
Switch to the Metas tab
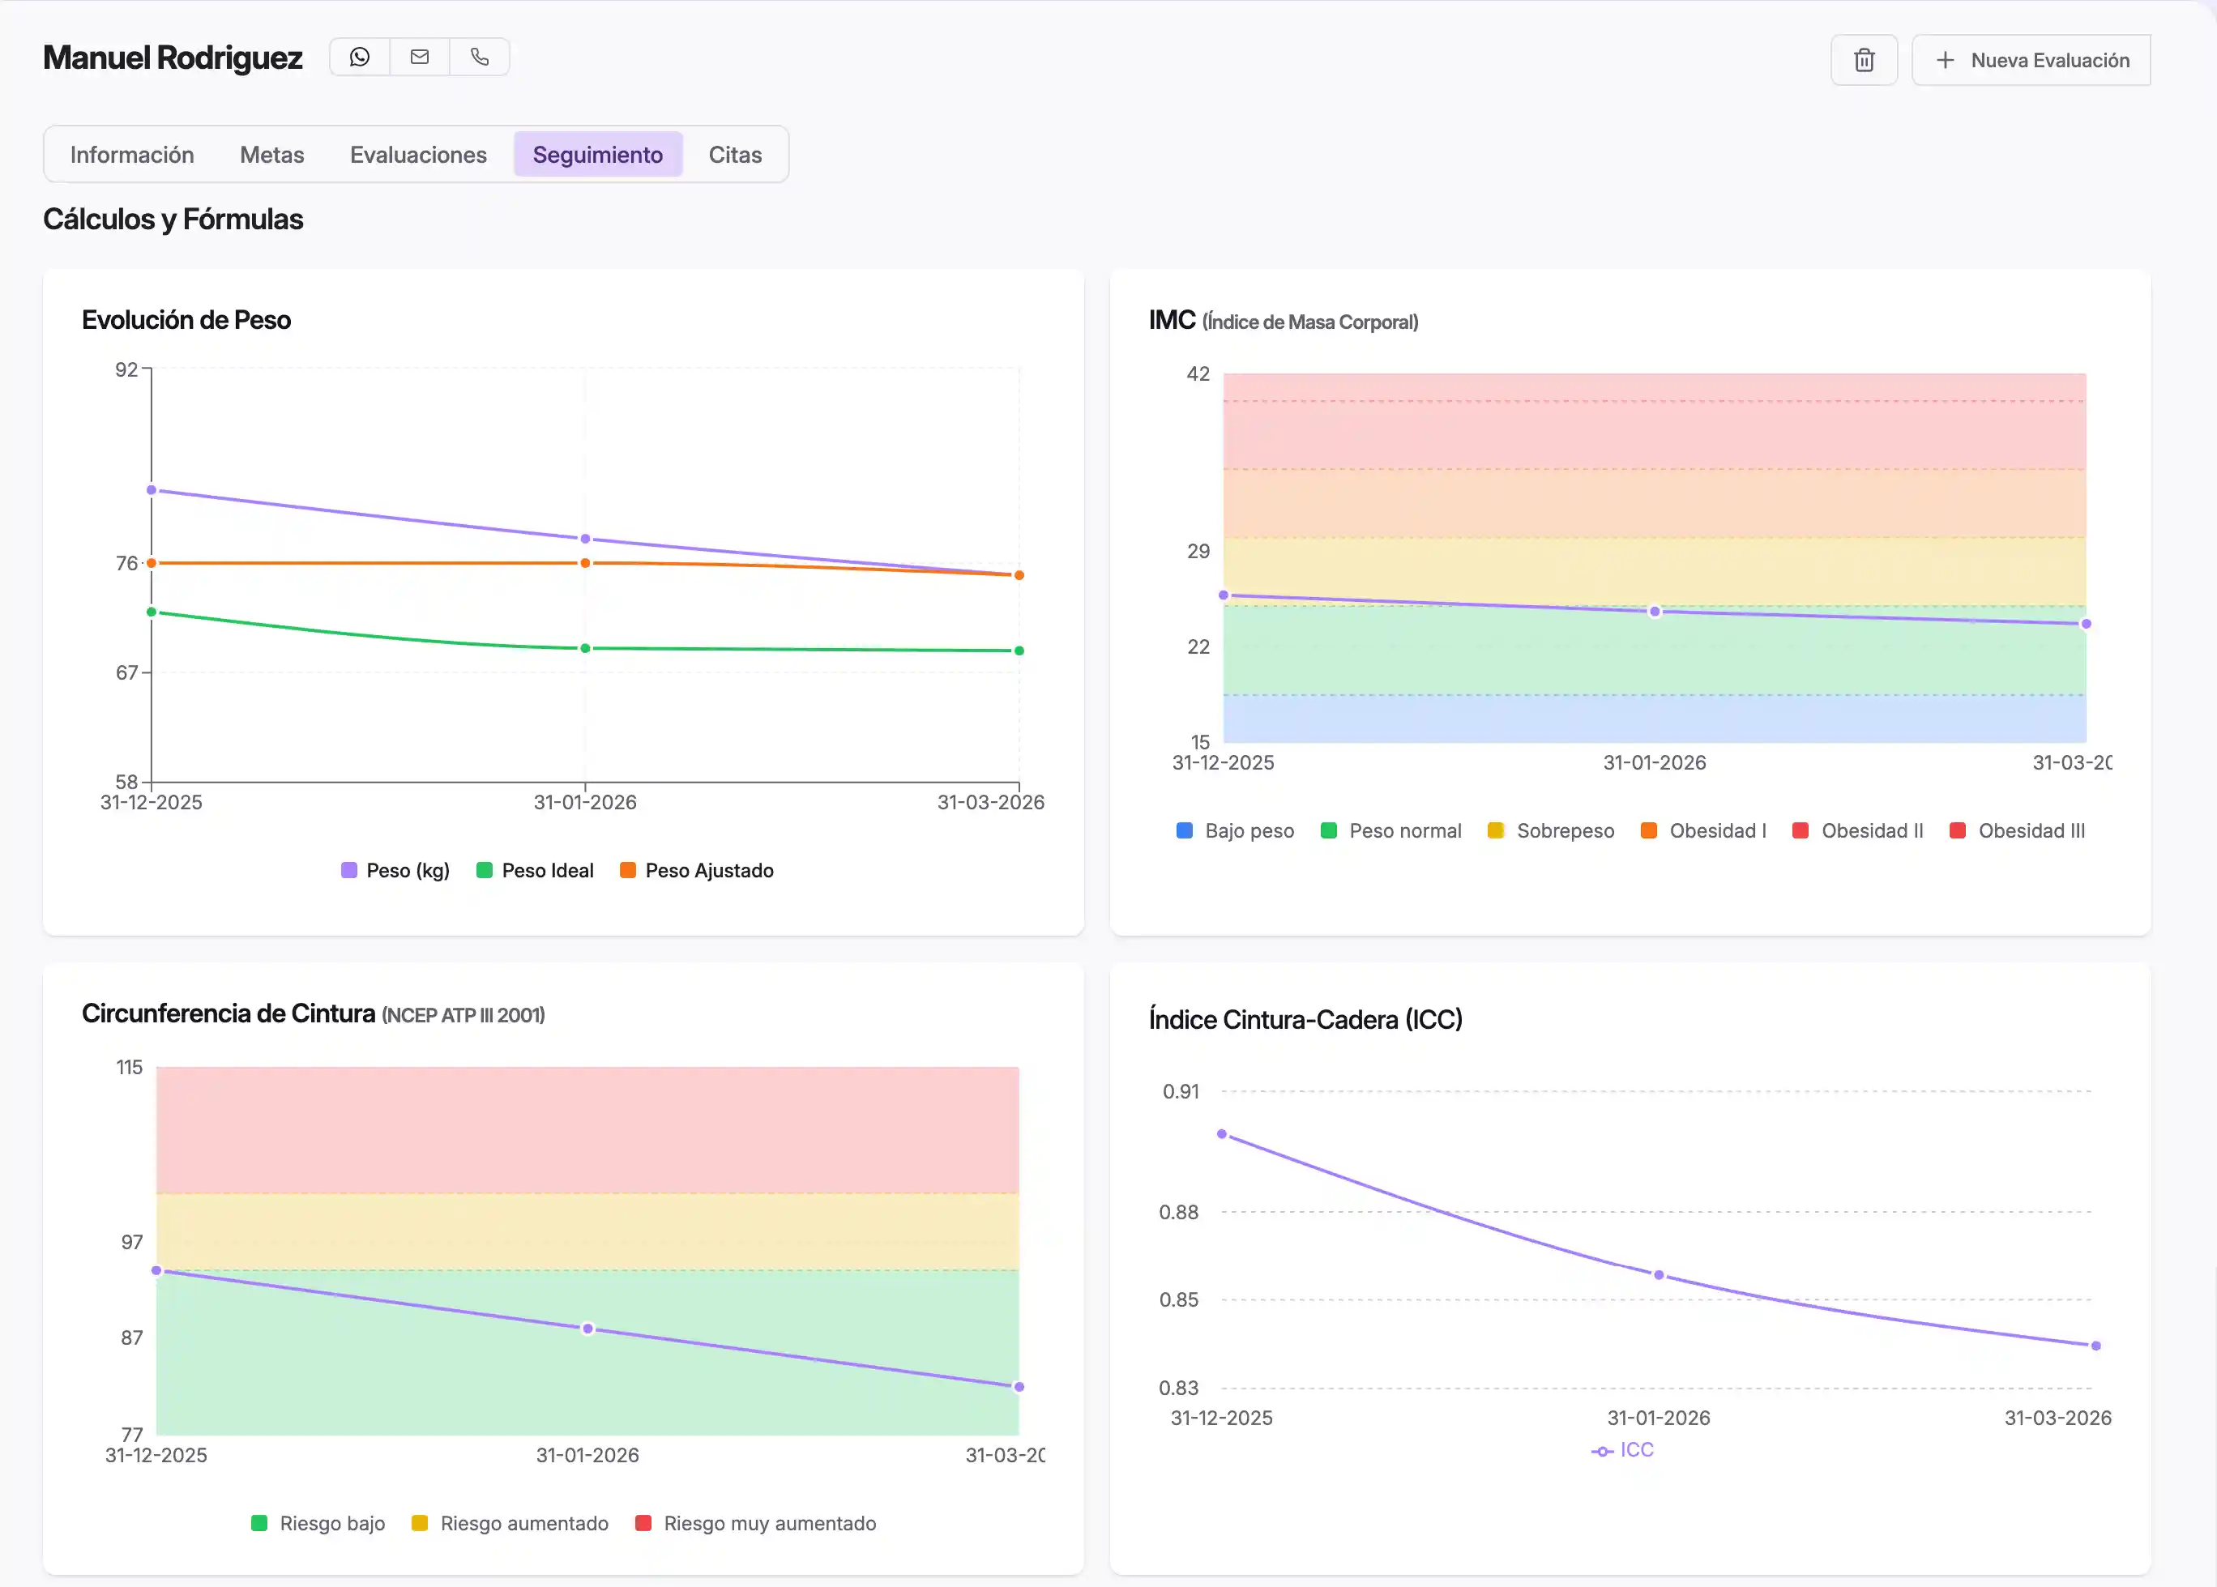click(271, 155)
